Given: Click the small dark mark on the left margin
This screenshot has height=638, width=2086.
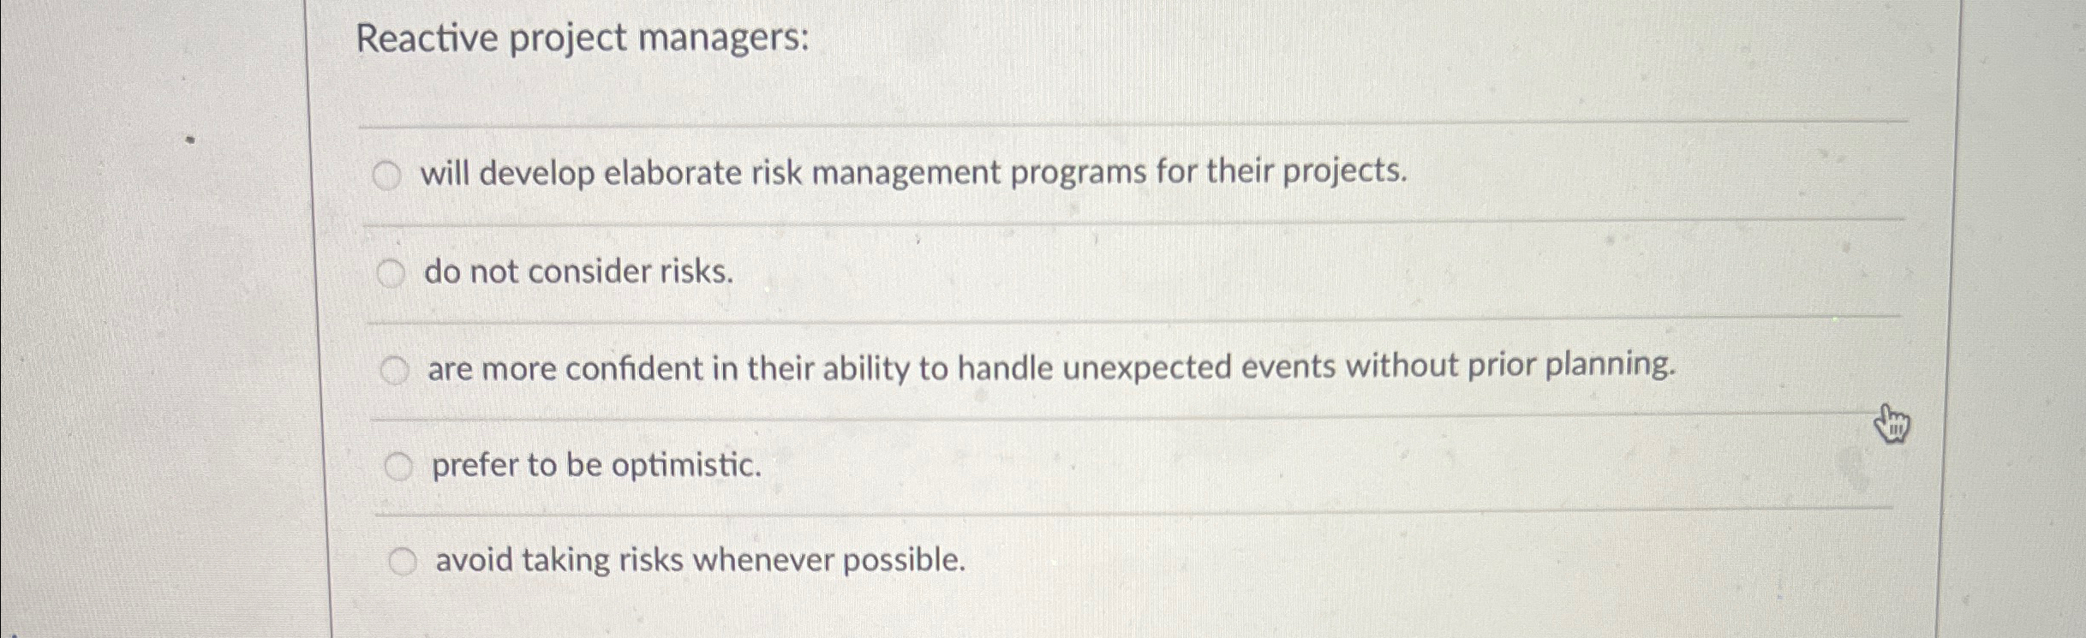Looking at the screenshot, I should pyautogui.click(x=190, y=139).
